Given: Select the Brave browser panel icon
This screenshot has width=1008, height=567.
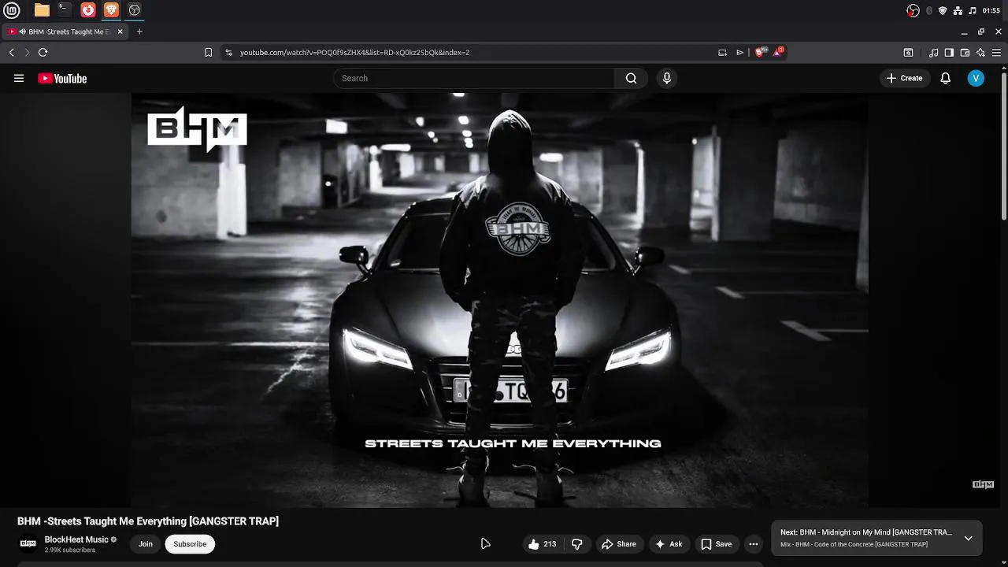Looking at the screenshot, I should tap(111, 10).
